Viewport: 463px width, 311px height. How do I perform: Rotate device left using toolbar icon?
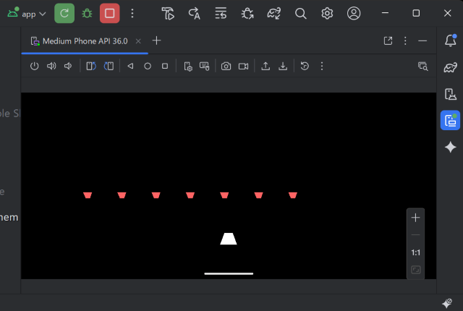[90, 66]
